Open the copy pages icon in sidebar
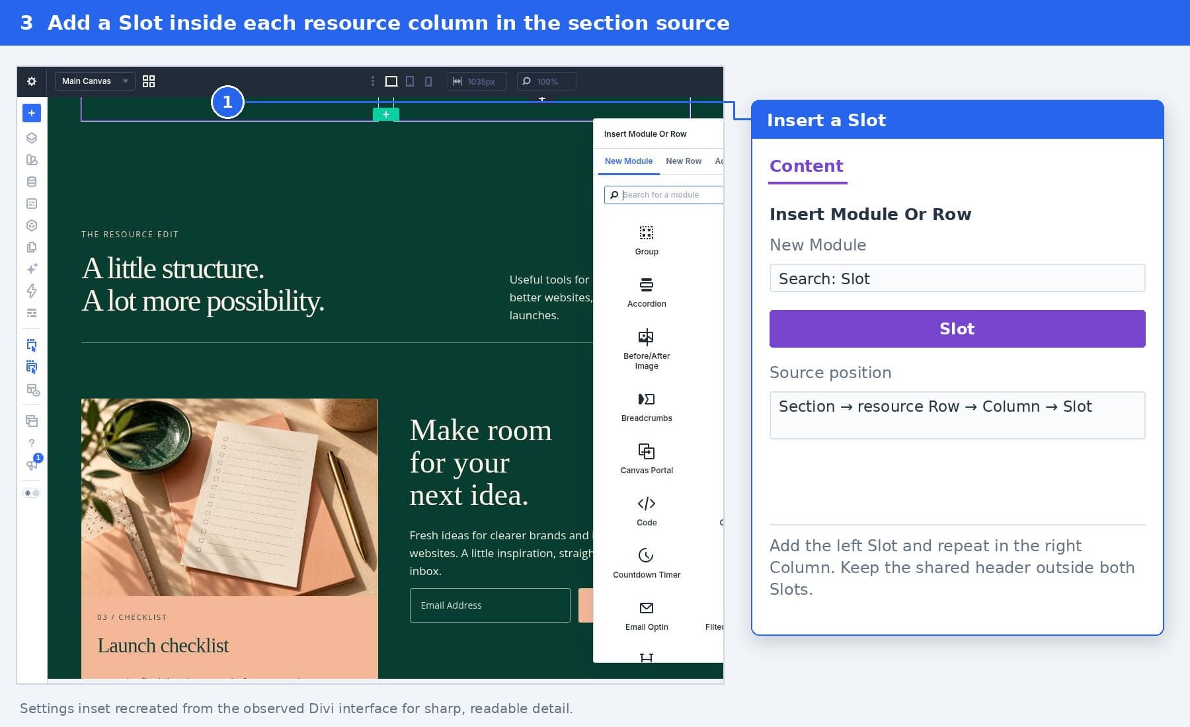Image resolution: width=1190 pixels, height=727 pixels. point(32,247)
